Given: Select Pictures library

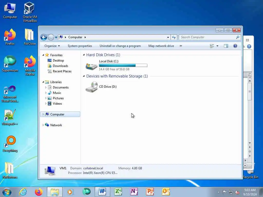Looking at the screenshot, I should 56,98.
